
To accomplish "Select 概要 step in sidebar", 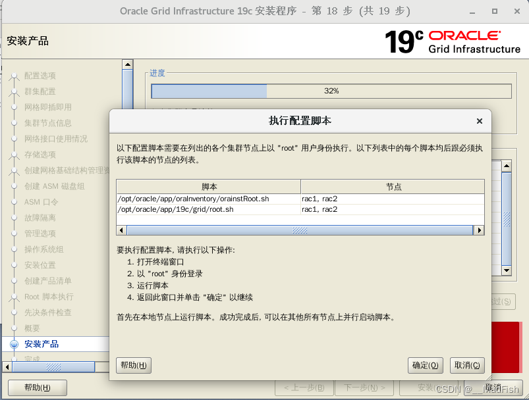I will [32, 328].
